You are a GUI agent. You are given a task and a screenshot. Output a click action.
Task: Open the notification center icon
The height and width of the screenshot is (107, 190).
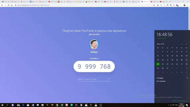point(187,105)
